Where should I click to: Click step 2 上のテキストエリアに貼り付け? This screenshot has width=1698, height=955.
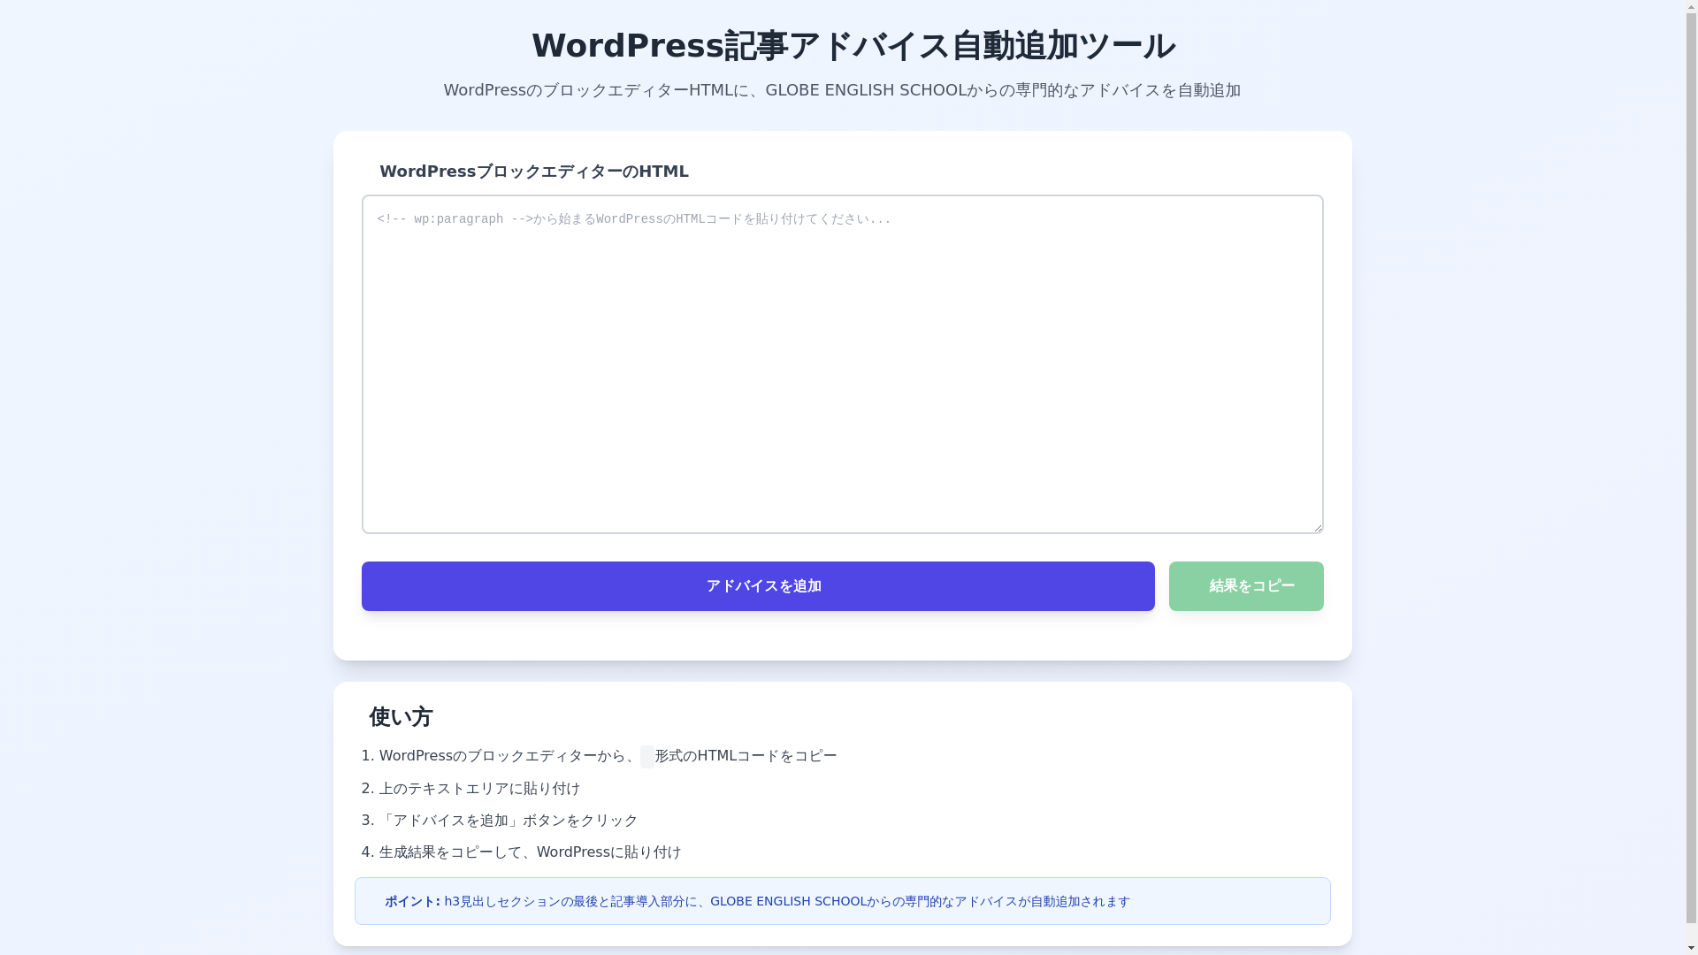470,789
